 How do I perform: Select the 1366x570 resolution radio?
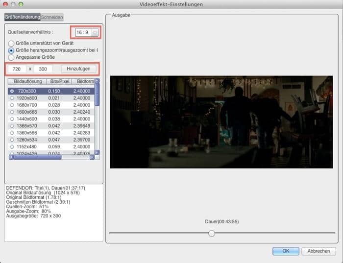point(12,126)
